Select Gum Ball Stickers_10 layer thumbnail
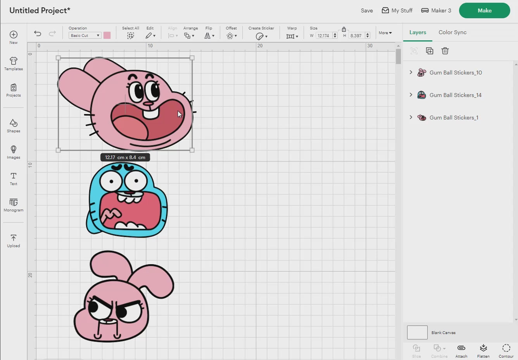The image size is (518, 360). click(x=421, y=73)
